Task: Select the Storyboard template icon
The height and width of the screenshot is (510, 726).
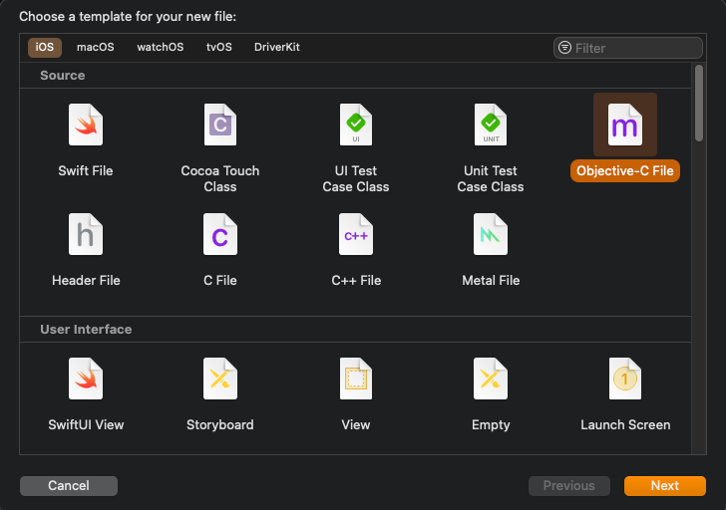Action: point(220,379)
